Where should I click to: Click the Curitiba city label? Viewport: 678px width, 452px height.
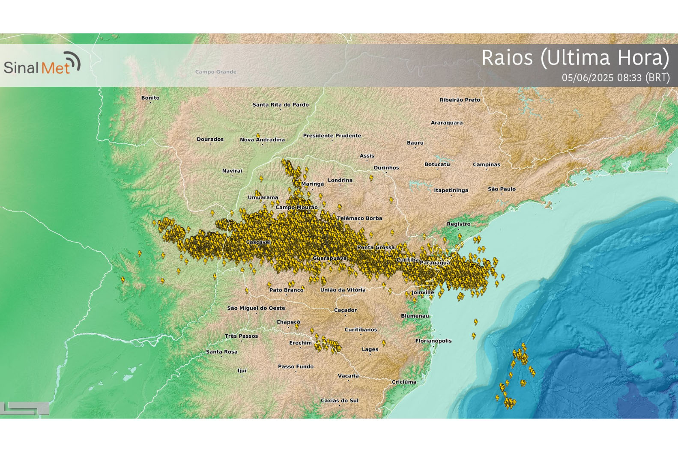coord(407,260)
